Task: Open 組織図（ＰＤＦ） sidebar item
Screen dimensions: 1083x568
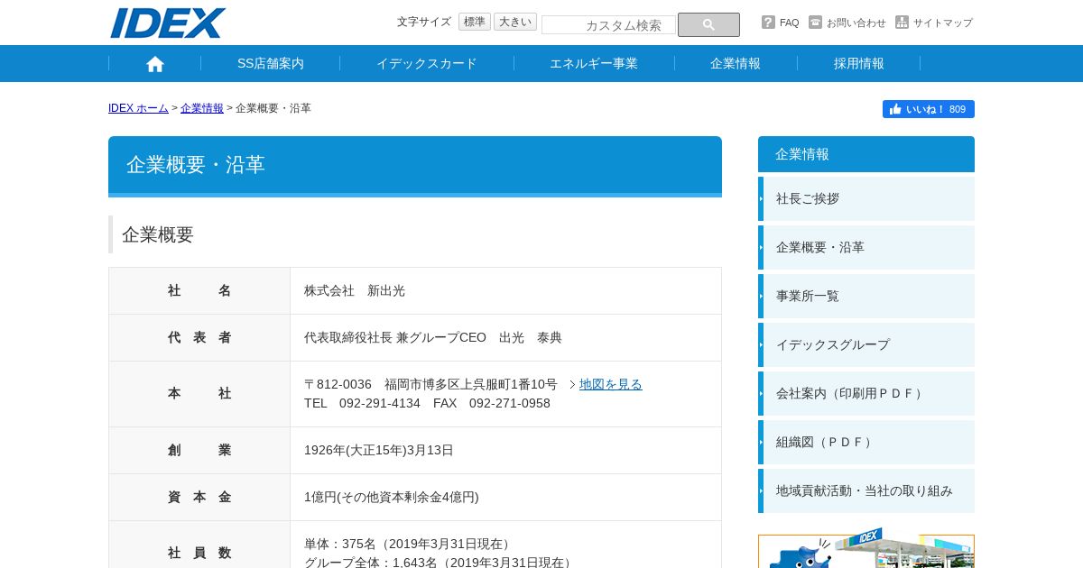Action: coord(866,442)
